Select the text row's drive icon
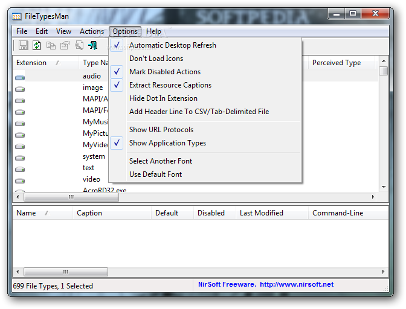406x309 pixels. pos(20,170)
